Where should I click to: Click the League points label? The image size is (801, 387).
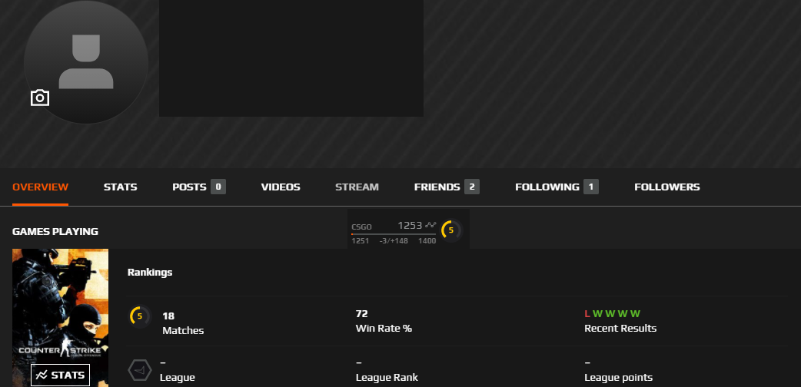[x=618, y=378]
